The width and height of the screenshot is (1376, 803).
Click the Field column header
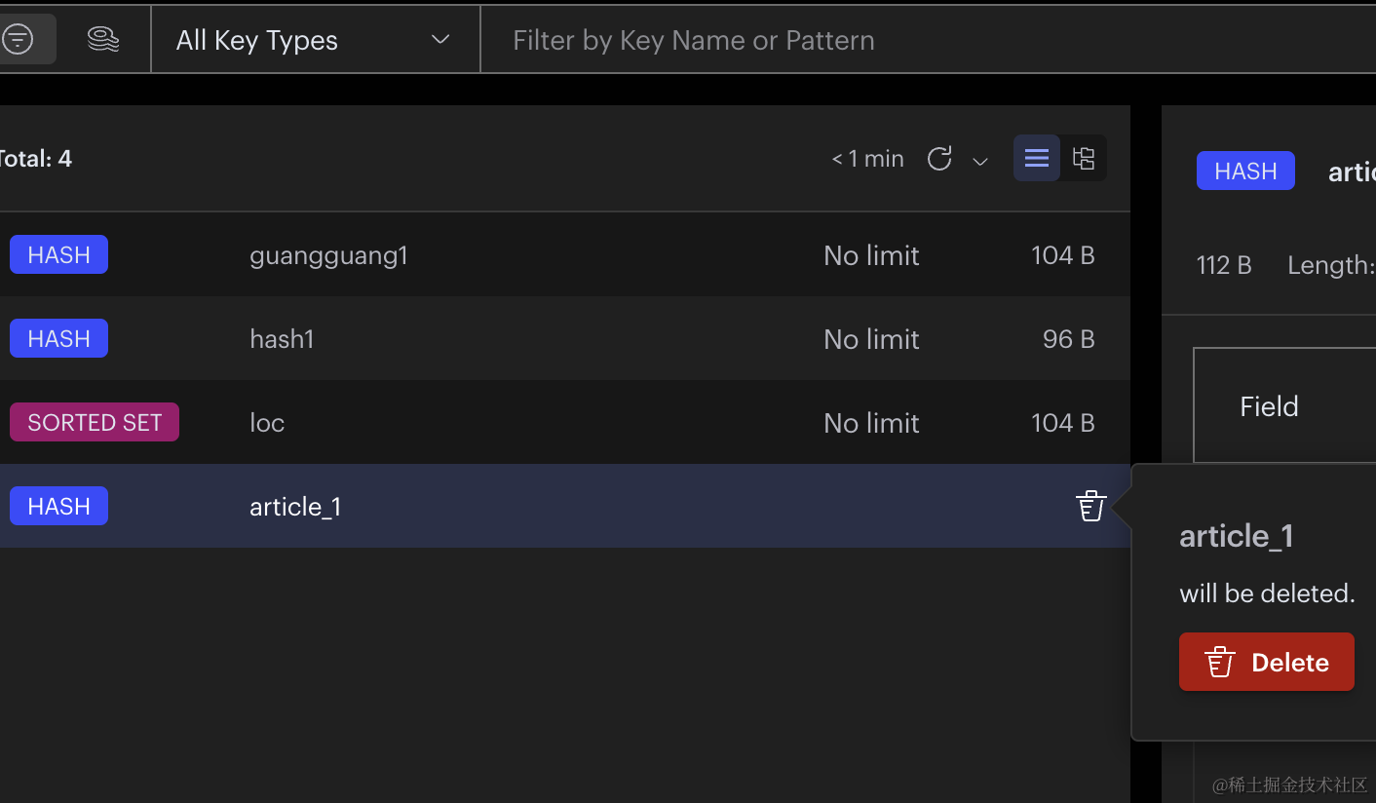(1269, 406)
